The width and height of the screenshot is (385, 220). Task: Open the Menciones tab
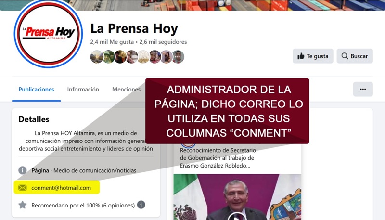coord(126,90)
